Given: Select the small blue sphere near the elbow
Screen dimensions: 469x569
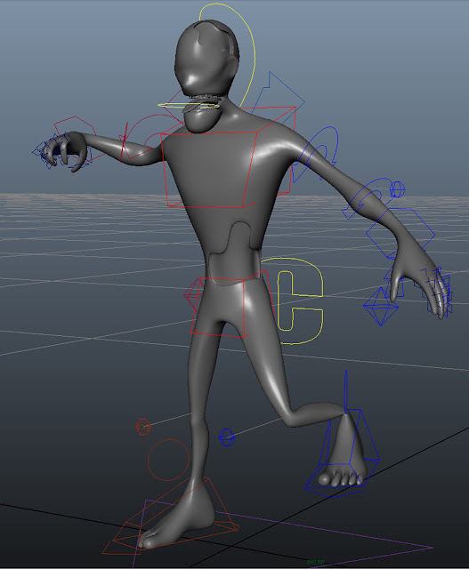Looking at the screenshot, I should click(x=397, y=189).
